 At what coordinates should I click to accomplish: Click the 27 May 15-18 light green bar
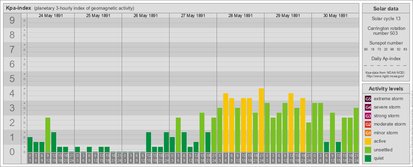coord(202,132)
